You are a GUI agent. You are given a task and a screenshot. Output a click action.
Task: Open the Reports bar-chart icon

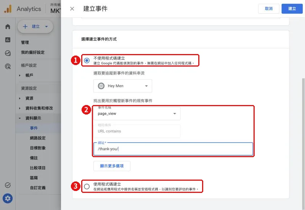click(x=8, y=40)
